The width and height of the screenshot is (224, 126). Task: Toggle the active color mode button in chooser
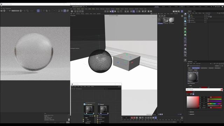[x=193, y=94]
